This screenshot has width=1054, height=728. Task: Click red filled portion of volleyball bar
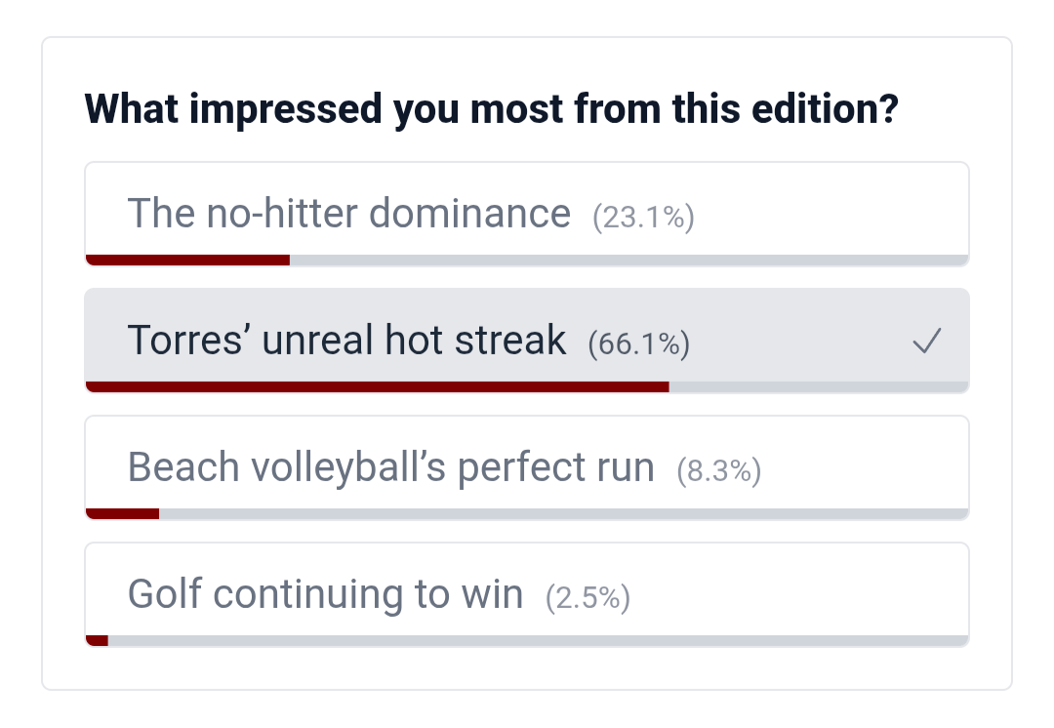(x=122, y=513)
